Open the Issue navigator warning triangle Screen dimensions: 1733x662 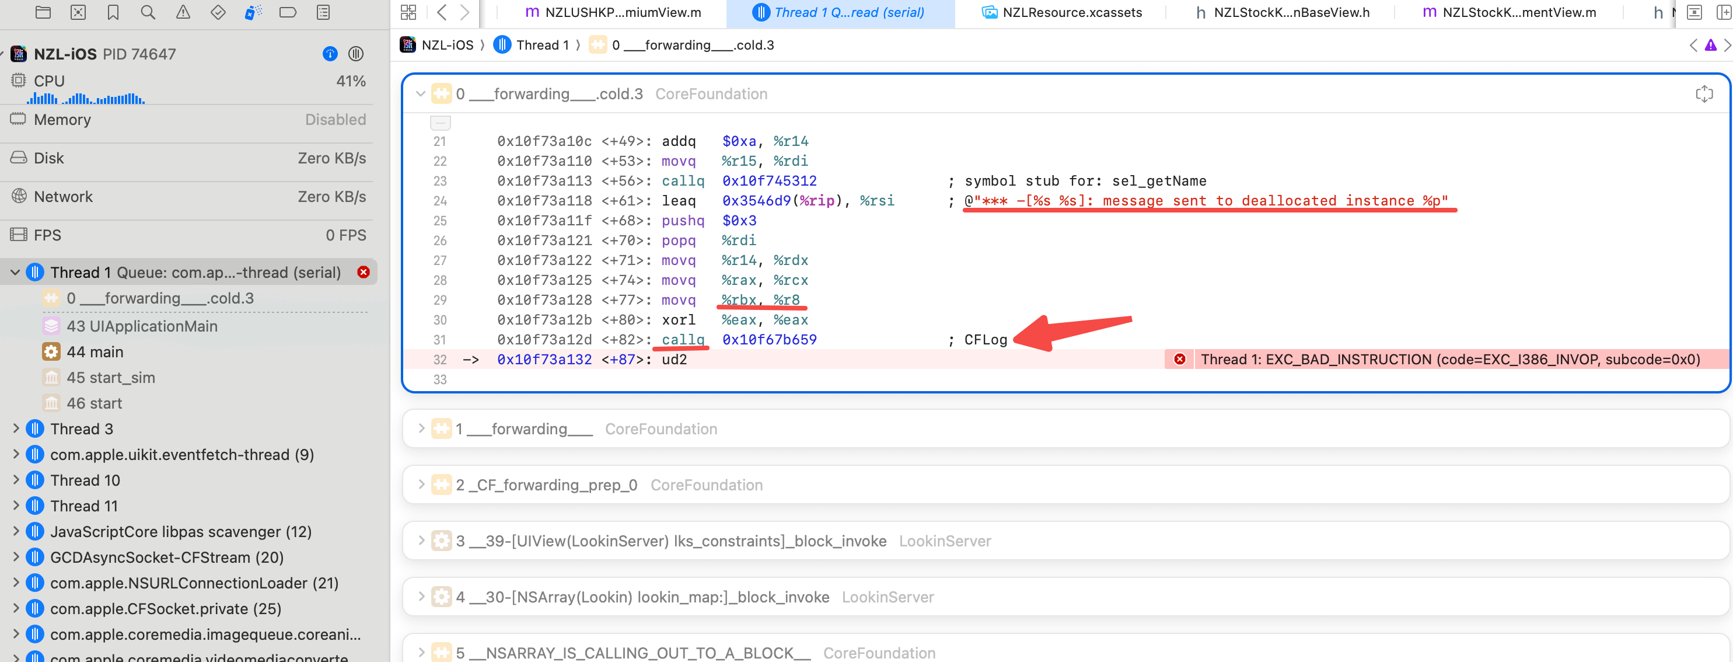(x=182, y=12)
